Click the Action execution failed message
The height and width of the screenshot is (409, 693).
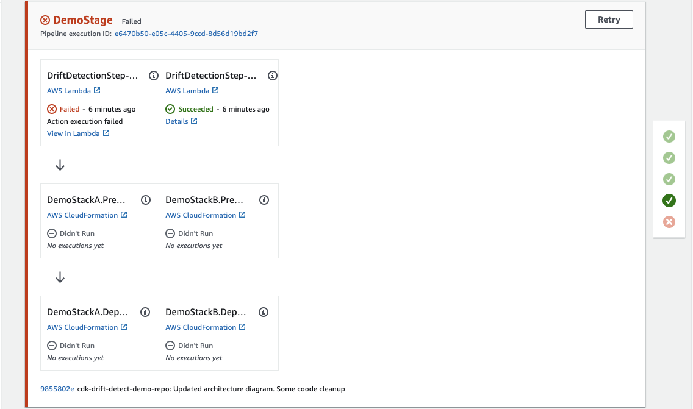pos(85,121)
